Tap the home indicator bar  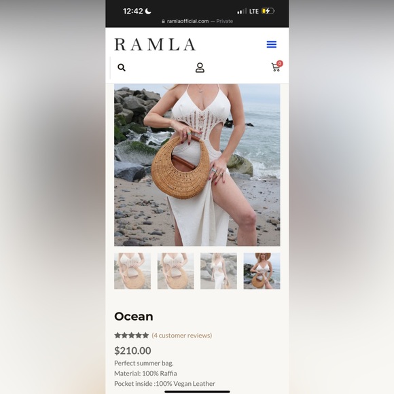pos(197,391)
